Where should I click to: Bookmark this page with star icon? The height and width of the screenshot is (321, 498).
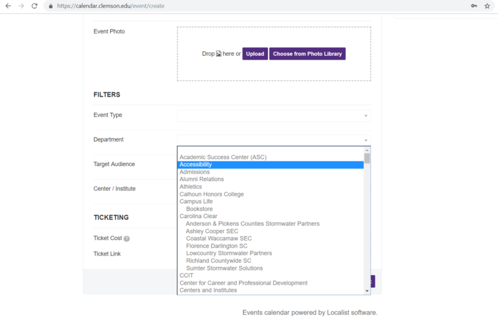click(487, 6)
